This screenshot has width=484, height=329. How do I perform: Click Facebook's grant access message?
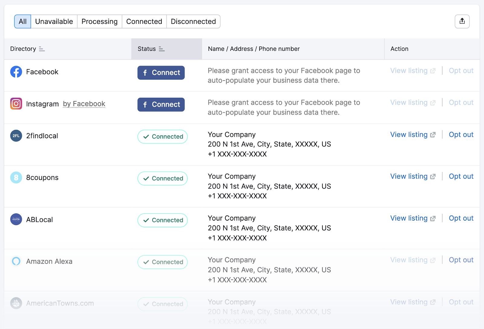284,76
